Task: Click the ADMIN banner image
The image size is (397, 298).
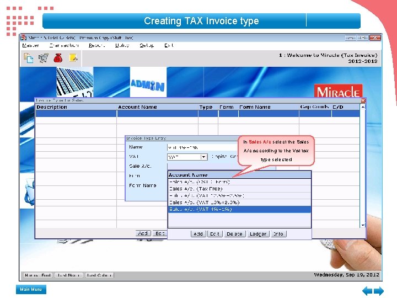Action: pos(148,82)
